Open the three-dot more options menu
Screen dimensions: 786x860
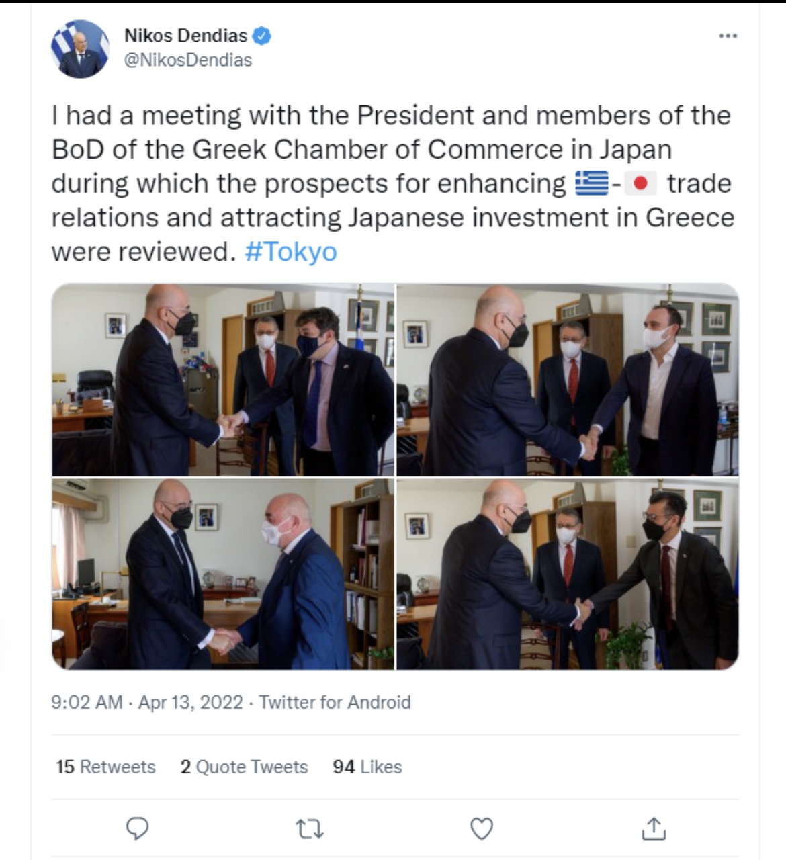[x=728, y=36]
